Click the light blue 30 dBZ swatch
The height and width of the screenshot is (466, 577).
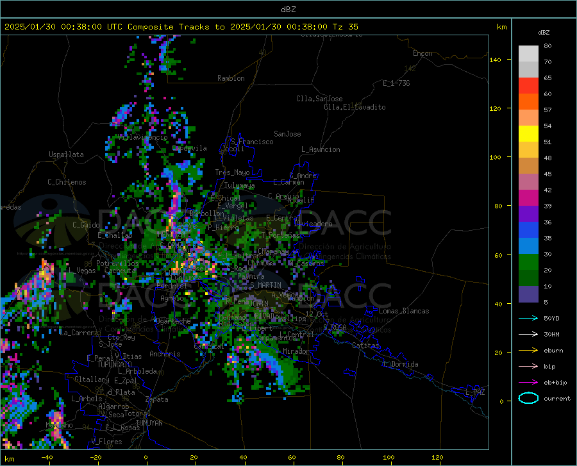[x=528, y=246]
